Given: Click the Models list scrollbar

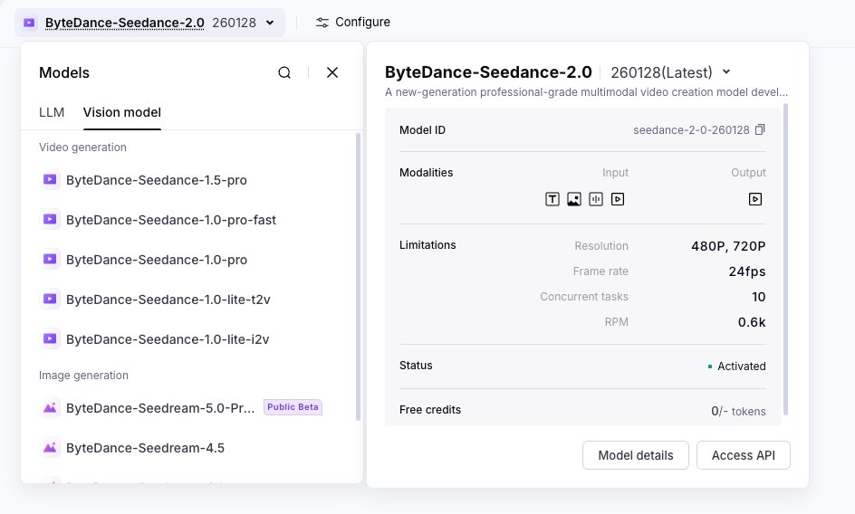Looking at the screenshot, I should pos(359,277).
